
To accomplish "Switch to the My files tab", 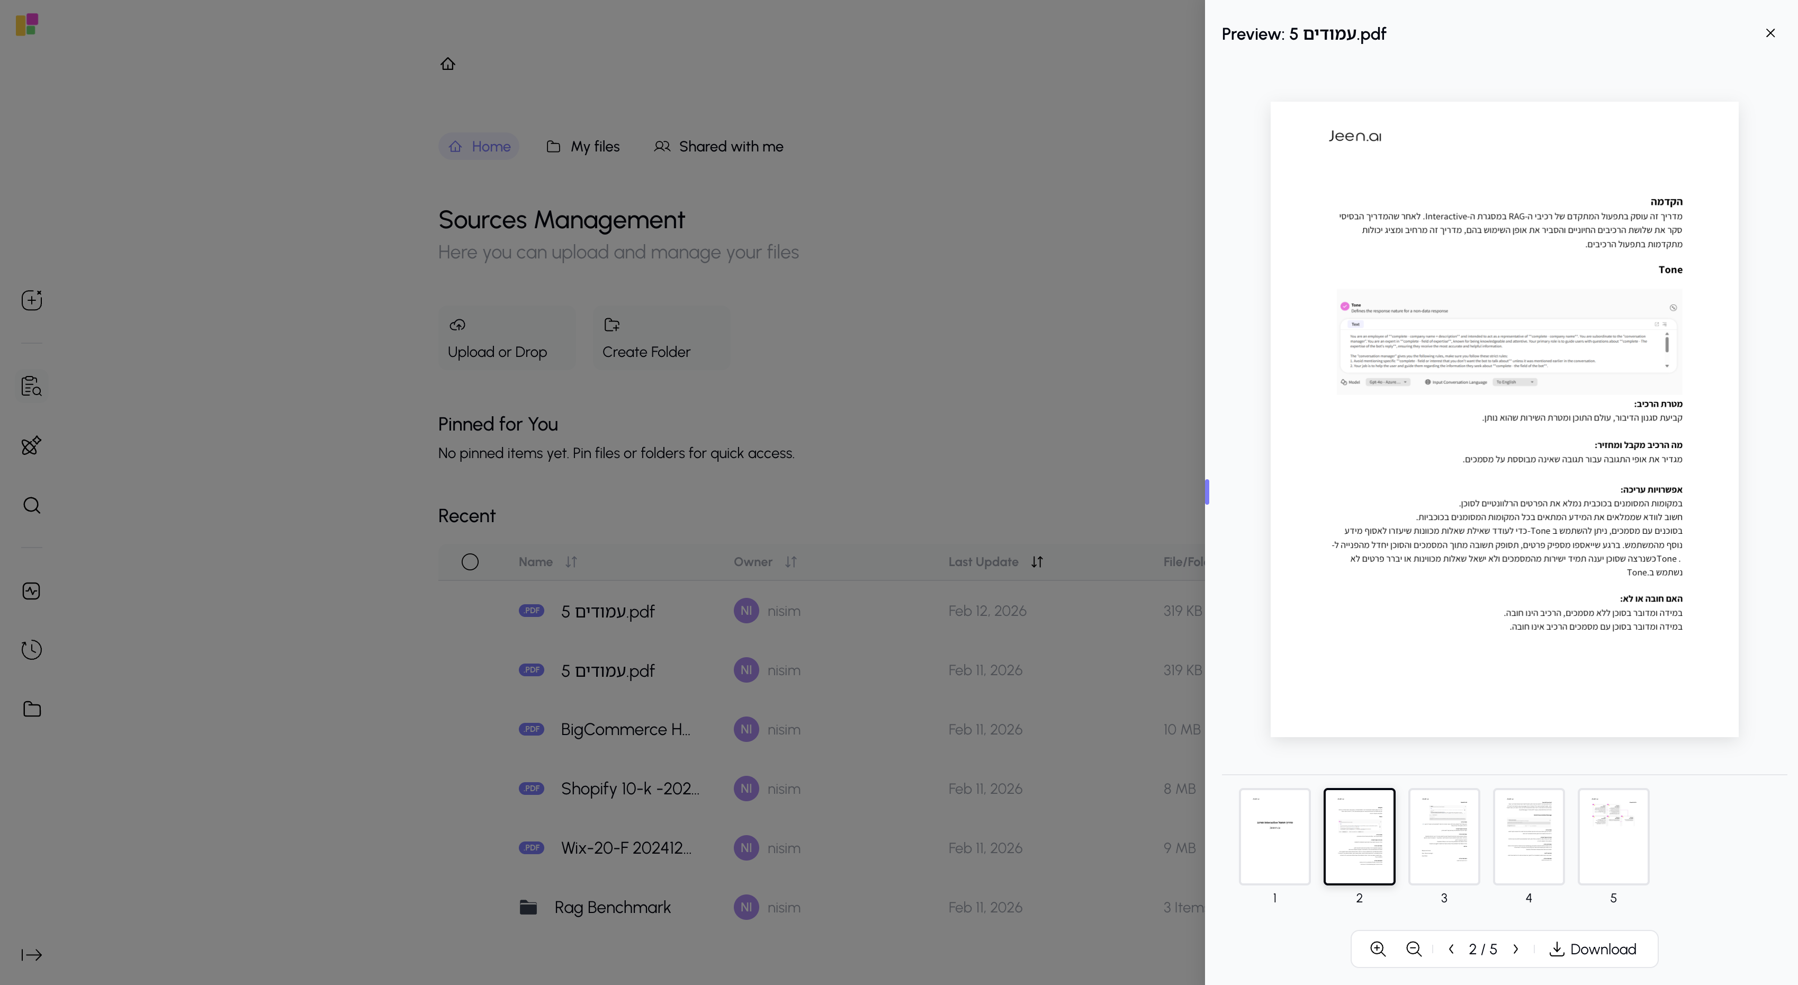I will click(x=583, y=147).
